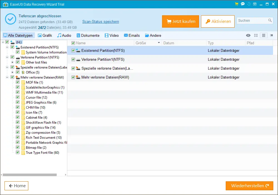Uncheck the (H:) drive checkbox
Image resolution: width=278 pixels, height=195 pixels.
[7, 42]
